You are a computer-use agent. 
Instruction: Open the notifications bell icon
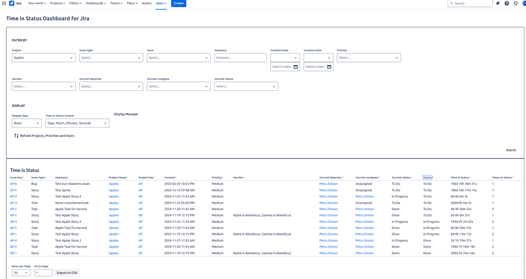tap(498, 3)
